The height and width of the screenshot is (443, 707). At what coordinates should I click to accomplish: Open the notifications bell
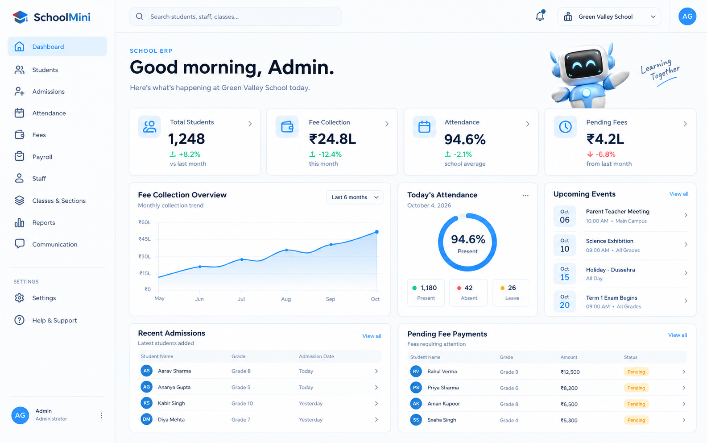pyautogui.click(x=540, y=16)
